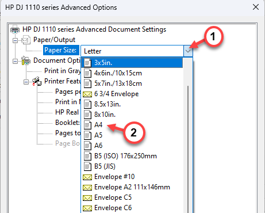This screenshot has height=213, width=265.
Task: Select Pages per Sheet tree item
Action: pos(68,92)
